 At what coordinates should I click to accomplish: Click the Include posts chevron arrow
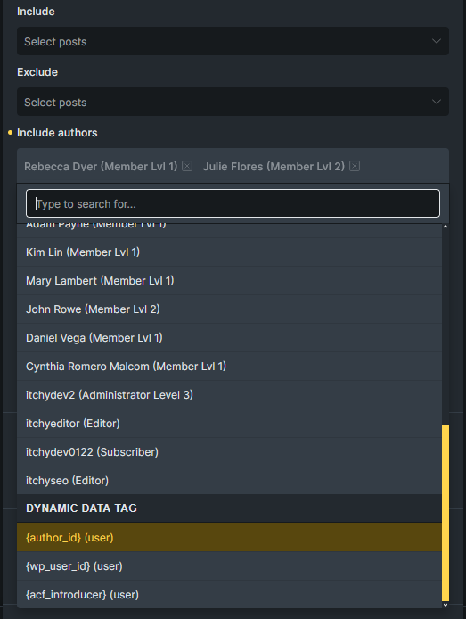click(x=436, y=41)
